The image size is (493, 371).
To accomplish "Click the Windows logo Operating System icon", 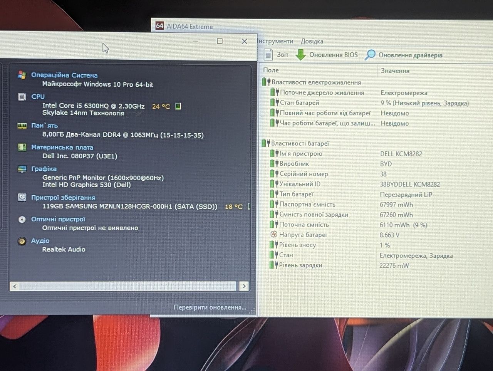I will point(22,75).
